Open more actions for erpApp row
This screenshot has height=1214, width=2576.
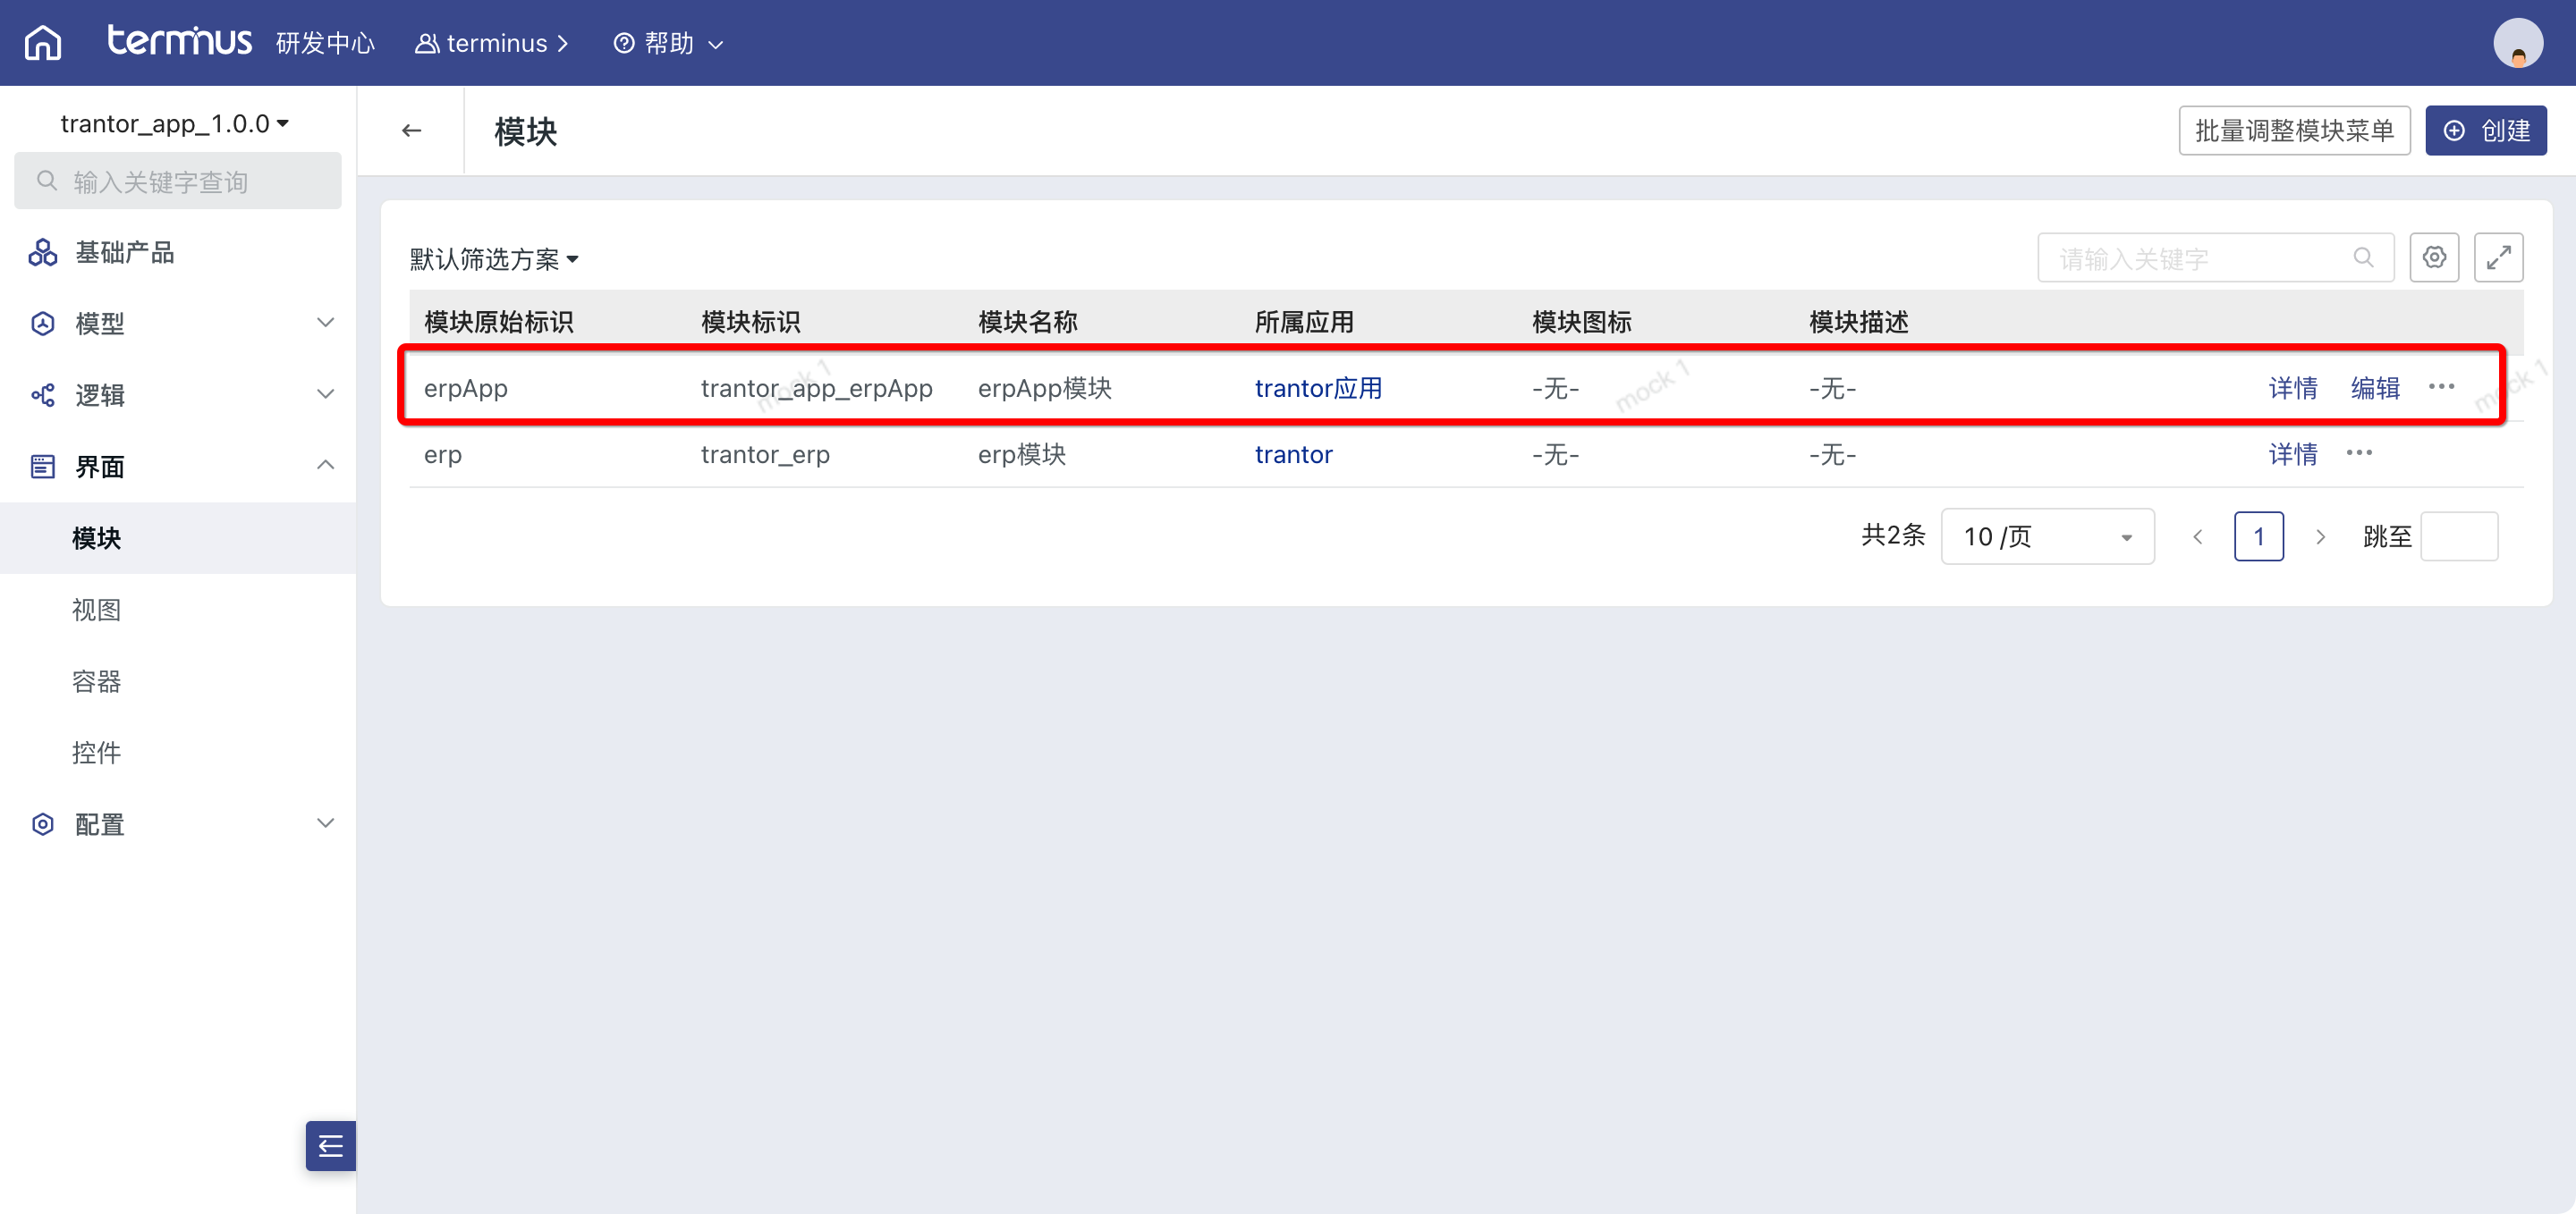2441,387
